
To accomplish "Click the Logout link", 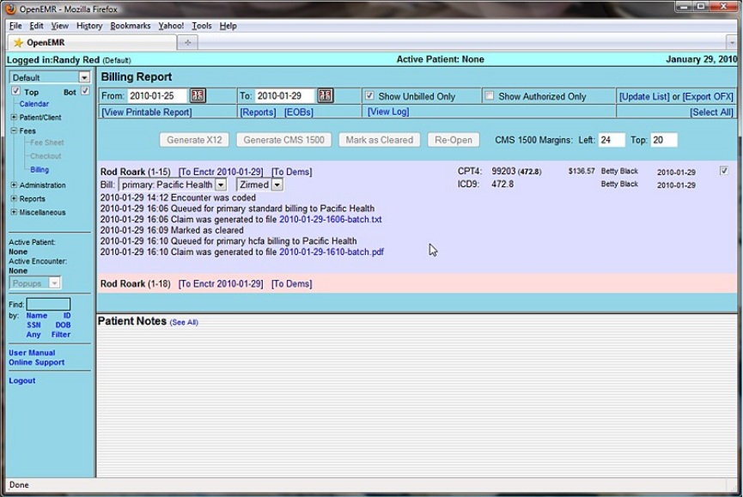I will point(21,380).
